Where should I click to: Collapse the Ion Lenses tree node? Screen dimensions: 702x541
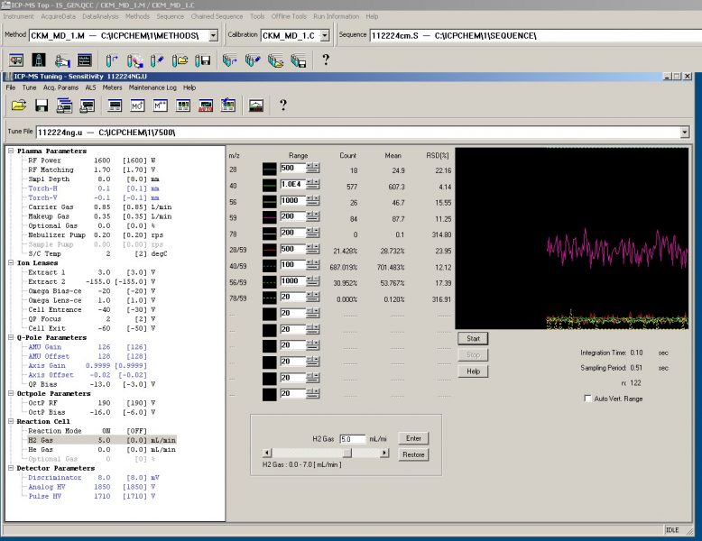click(x=11, y=262)
